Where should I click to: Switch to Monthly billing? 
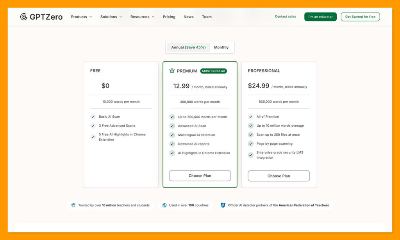221,47
